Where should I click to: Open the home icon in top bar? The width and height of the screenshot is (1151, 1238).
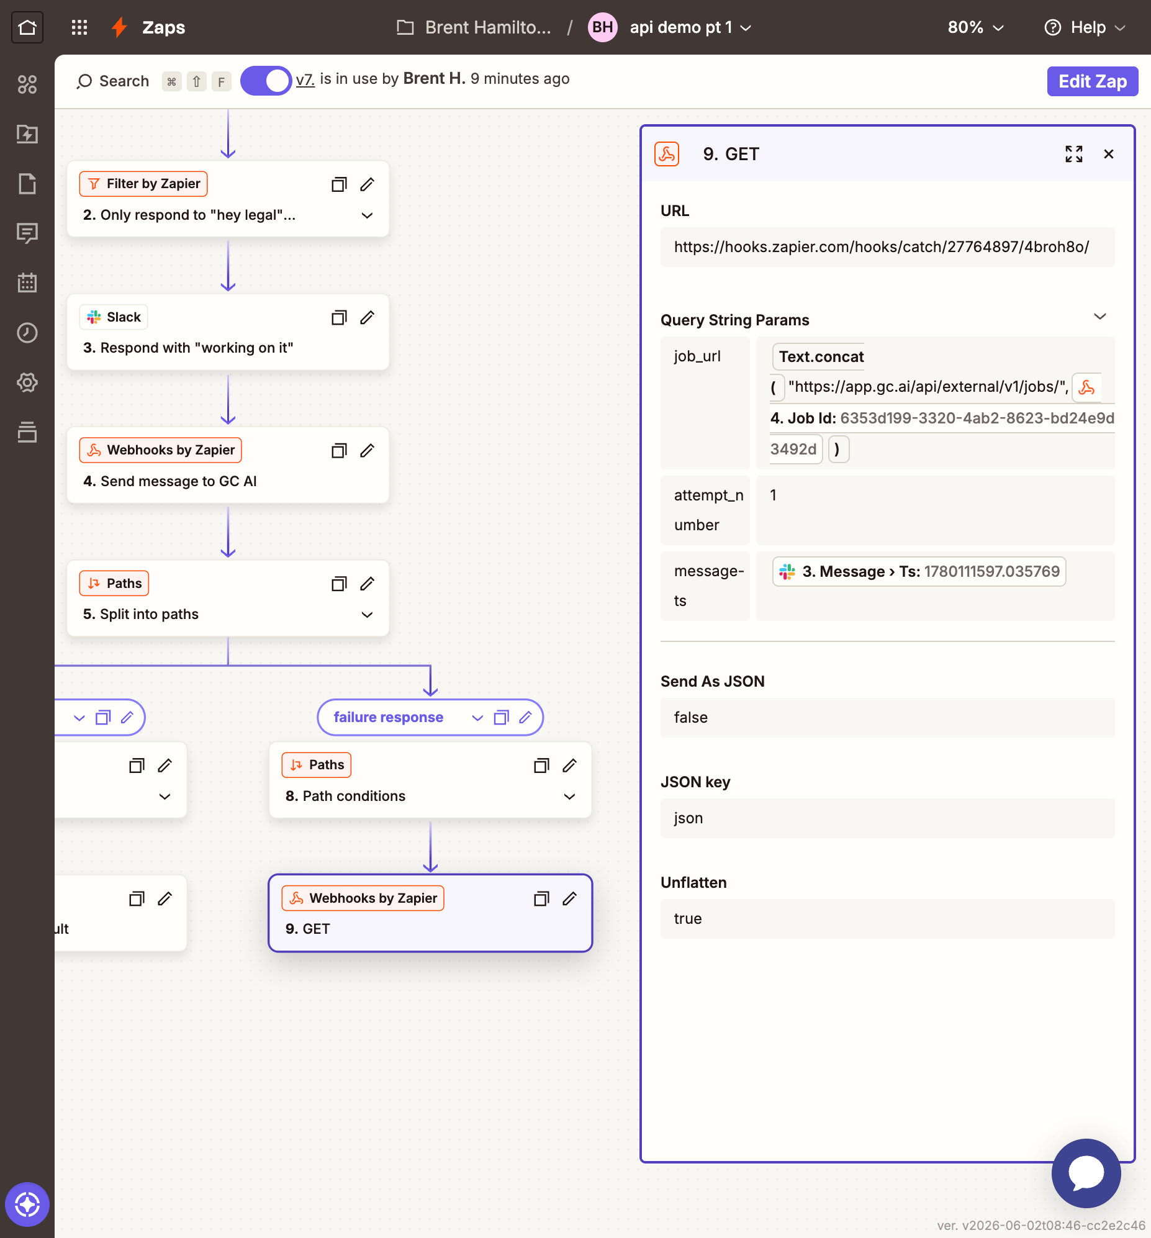coord(27,27)
